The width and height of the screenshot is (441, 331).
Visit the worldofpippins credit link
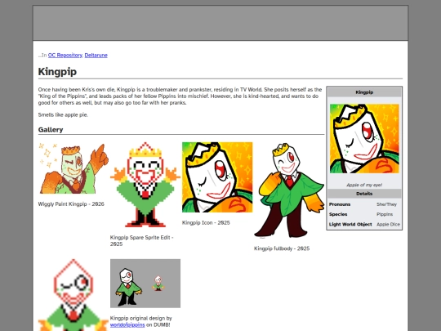(x=127, y=324)
